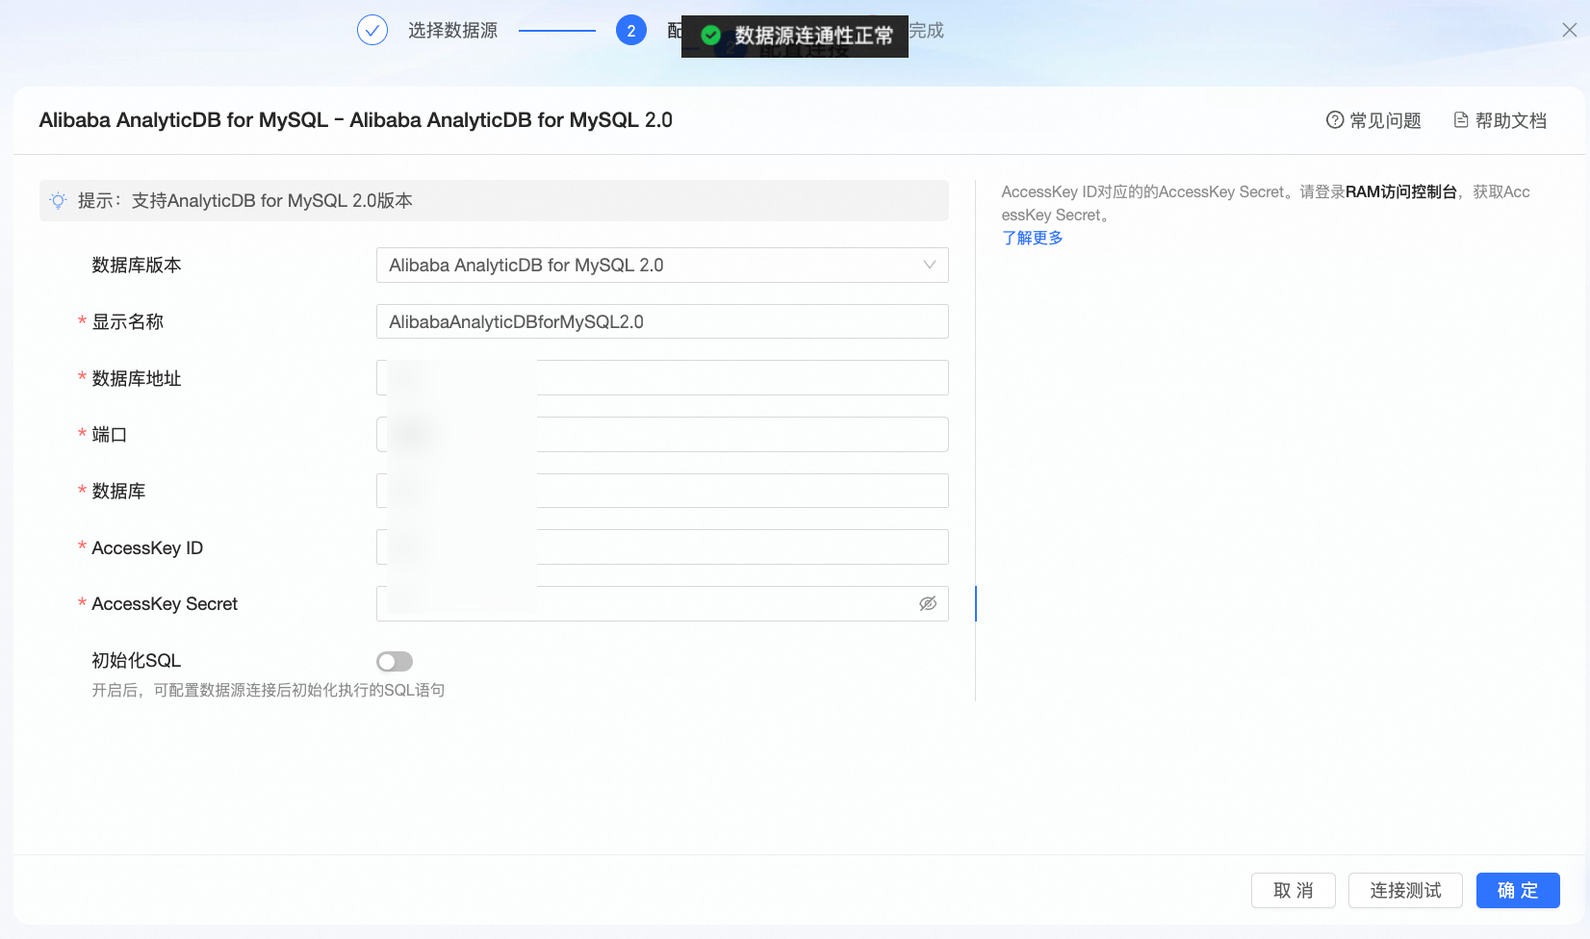Click the 初始化SQL label

(x=137, y=661)
